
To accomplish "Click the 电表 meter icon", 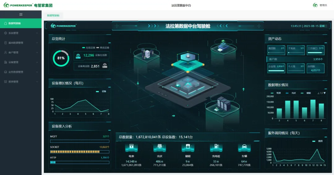I will 131,147.
